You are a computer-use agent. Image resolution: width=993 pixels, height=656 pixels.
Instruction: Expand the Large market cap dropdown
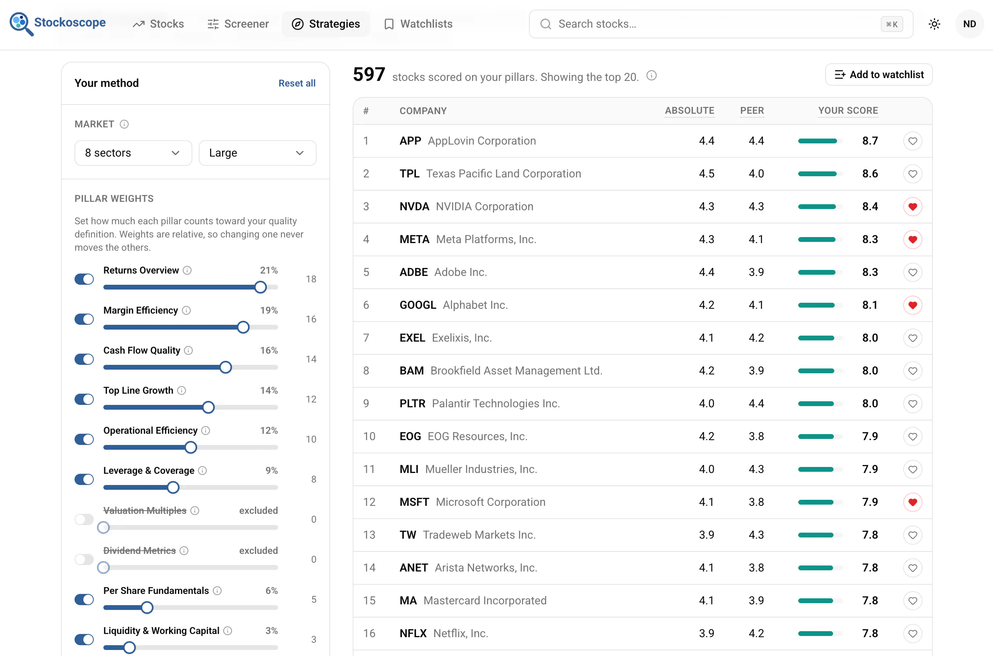pos(257,153)
